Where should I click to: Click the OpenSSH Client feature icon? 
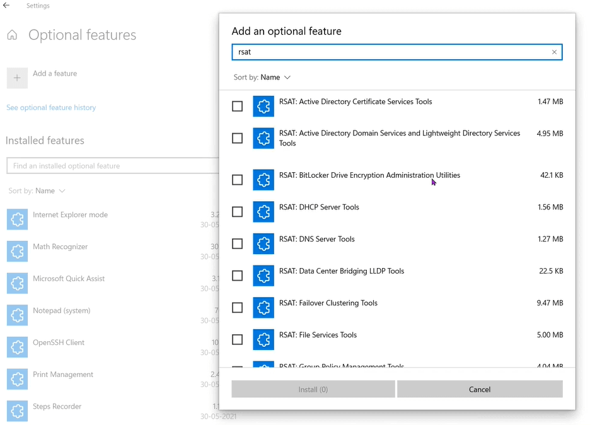pyautogui.click(x=17, y=347)
